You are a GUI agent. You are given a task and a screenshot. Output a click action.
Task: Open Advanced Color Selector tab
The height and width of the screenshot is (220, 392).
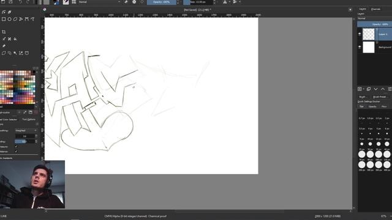tap(9, 120)
